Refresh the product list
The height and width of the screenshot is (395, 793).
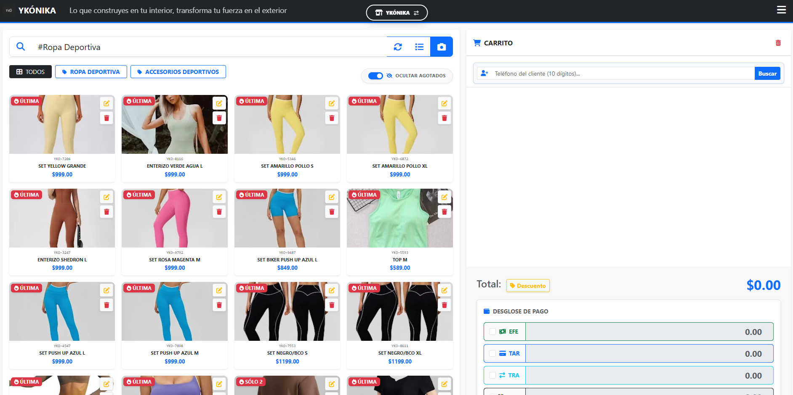pos(398,47)
